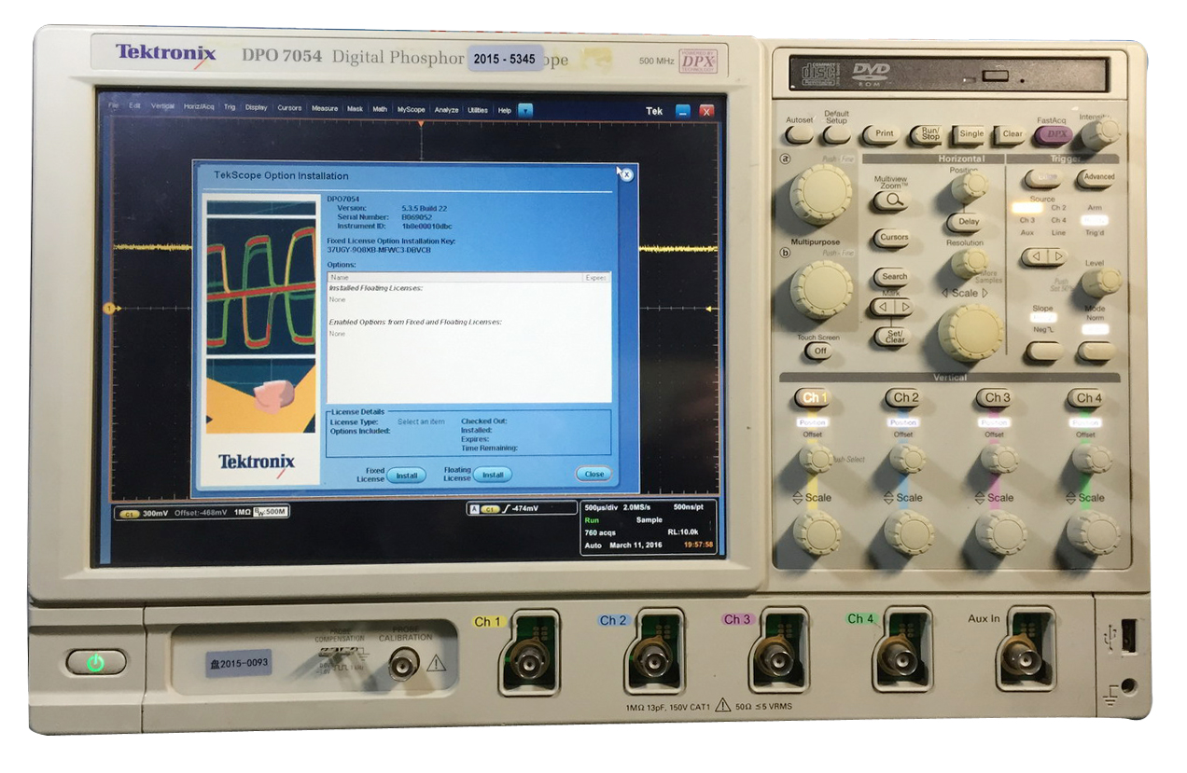
Task: Open the Horiz/Acq menu
Action: pos(199,107)
